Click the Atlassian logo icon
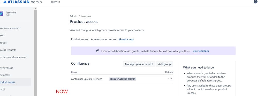Image resolution: width=258 pixels, height=96 pixels. (5, 2)
